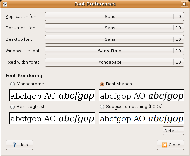The width and height of the screenshot is (190, 156).
Task: Close the Font Preferences window via title bar X
Action: (184, 4)
